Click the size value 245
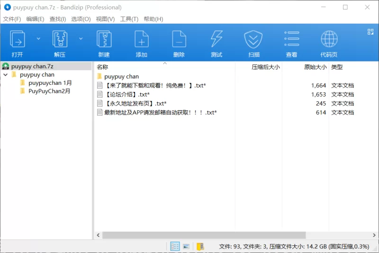The image size is (379, 253). [x=321, y=103]
